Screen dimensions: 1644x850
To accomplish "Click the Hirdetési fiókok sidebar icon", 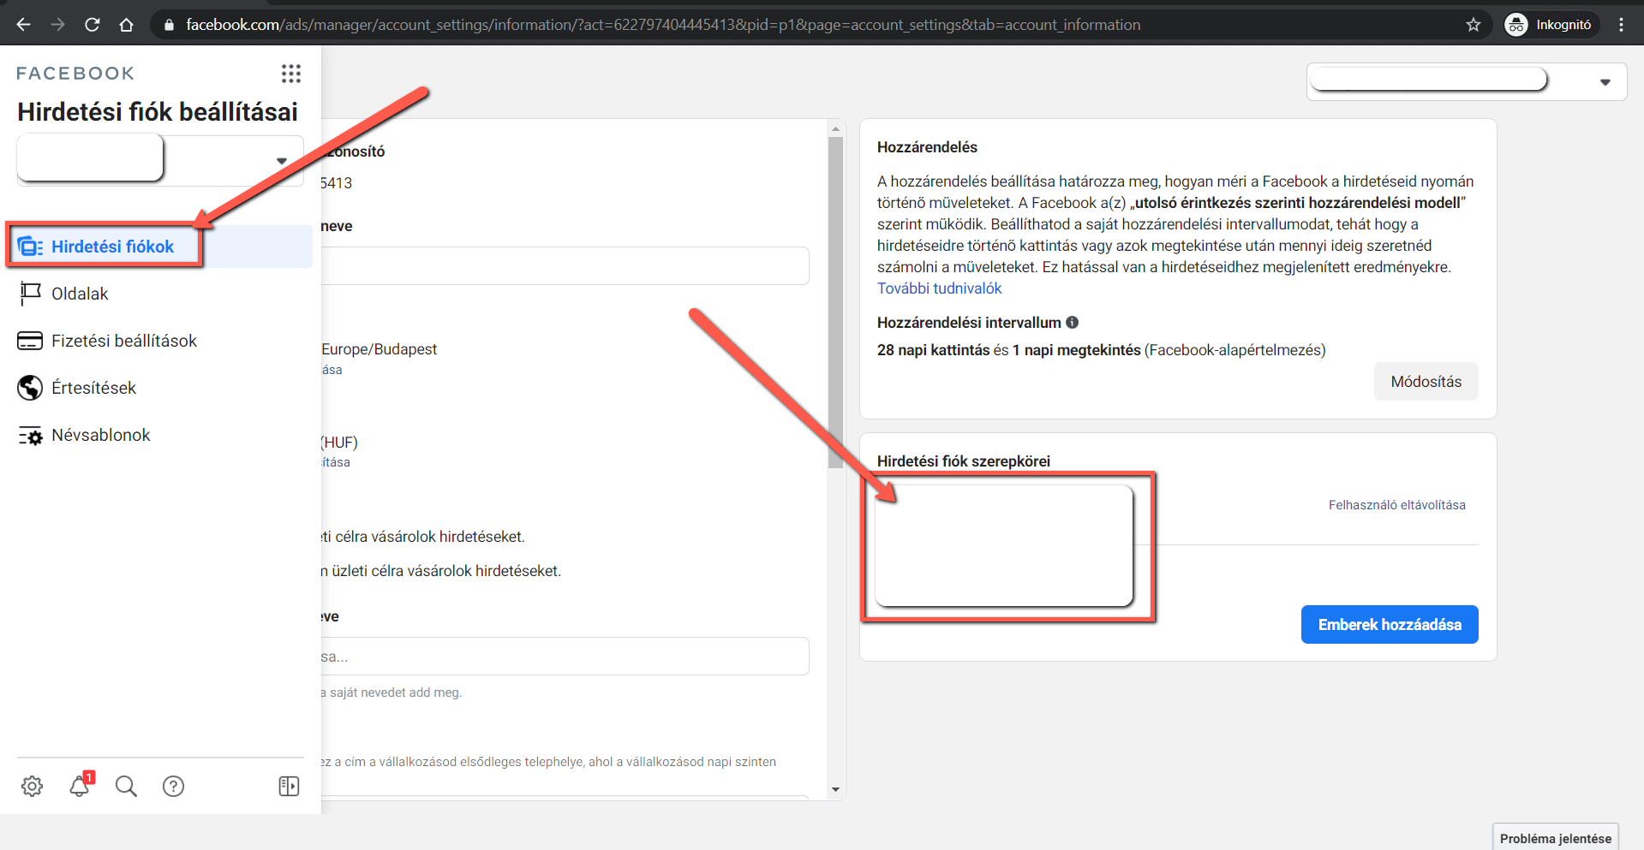I will [x=31, y=247].
